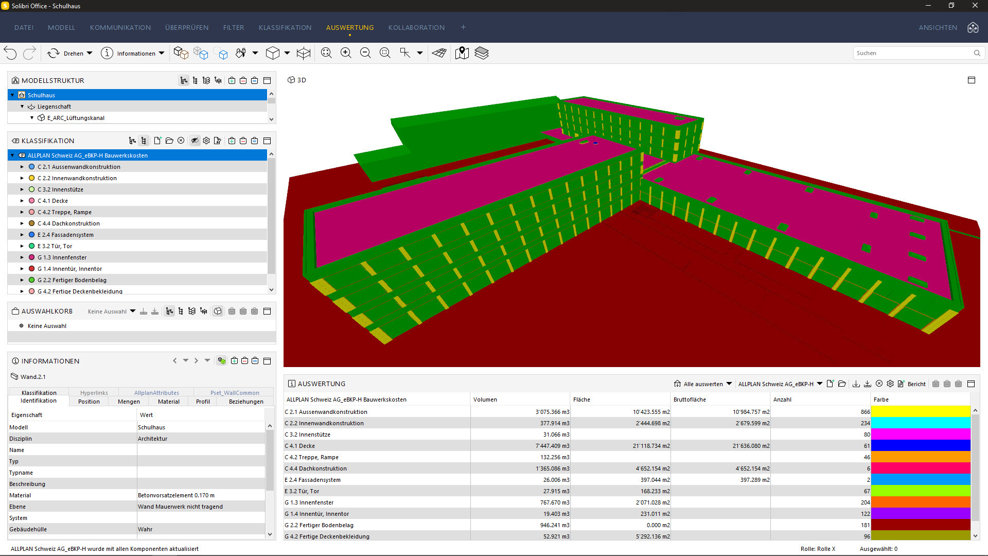Collapse the Liegenschaft tree node

pos(22,107)
